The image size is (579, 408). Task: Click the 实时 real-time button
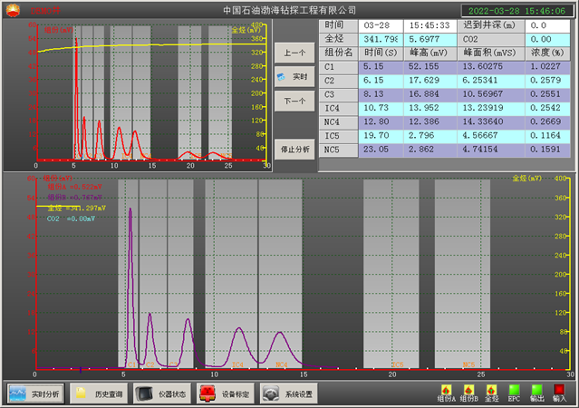294,77
